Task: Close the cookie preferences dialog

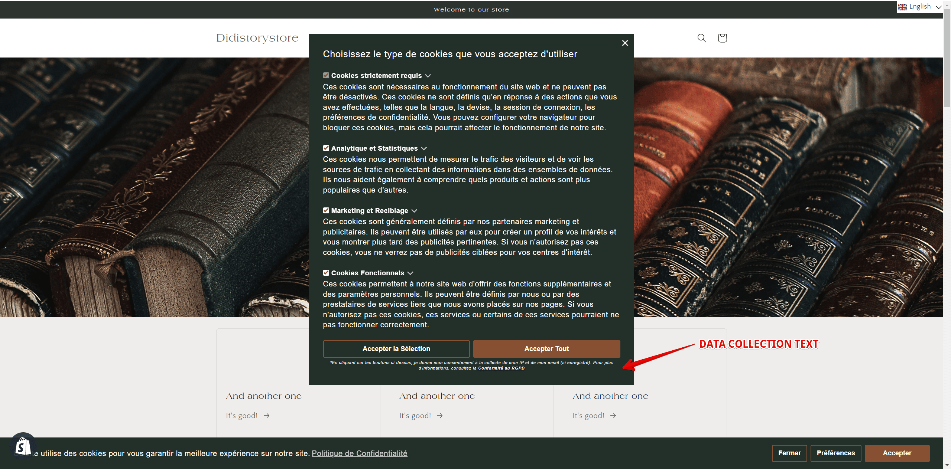Action: pos(625,43)
